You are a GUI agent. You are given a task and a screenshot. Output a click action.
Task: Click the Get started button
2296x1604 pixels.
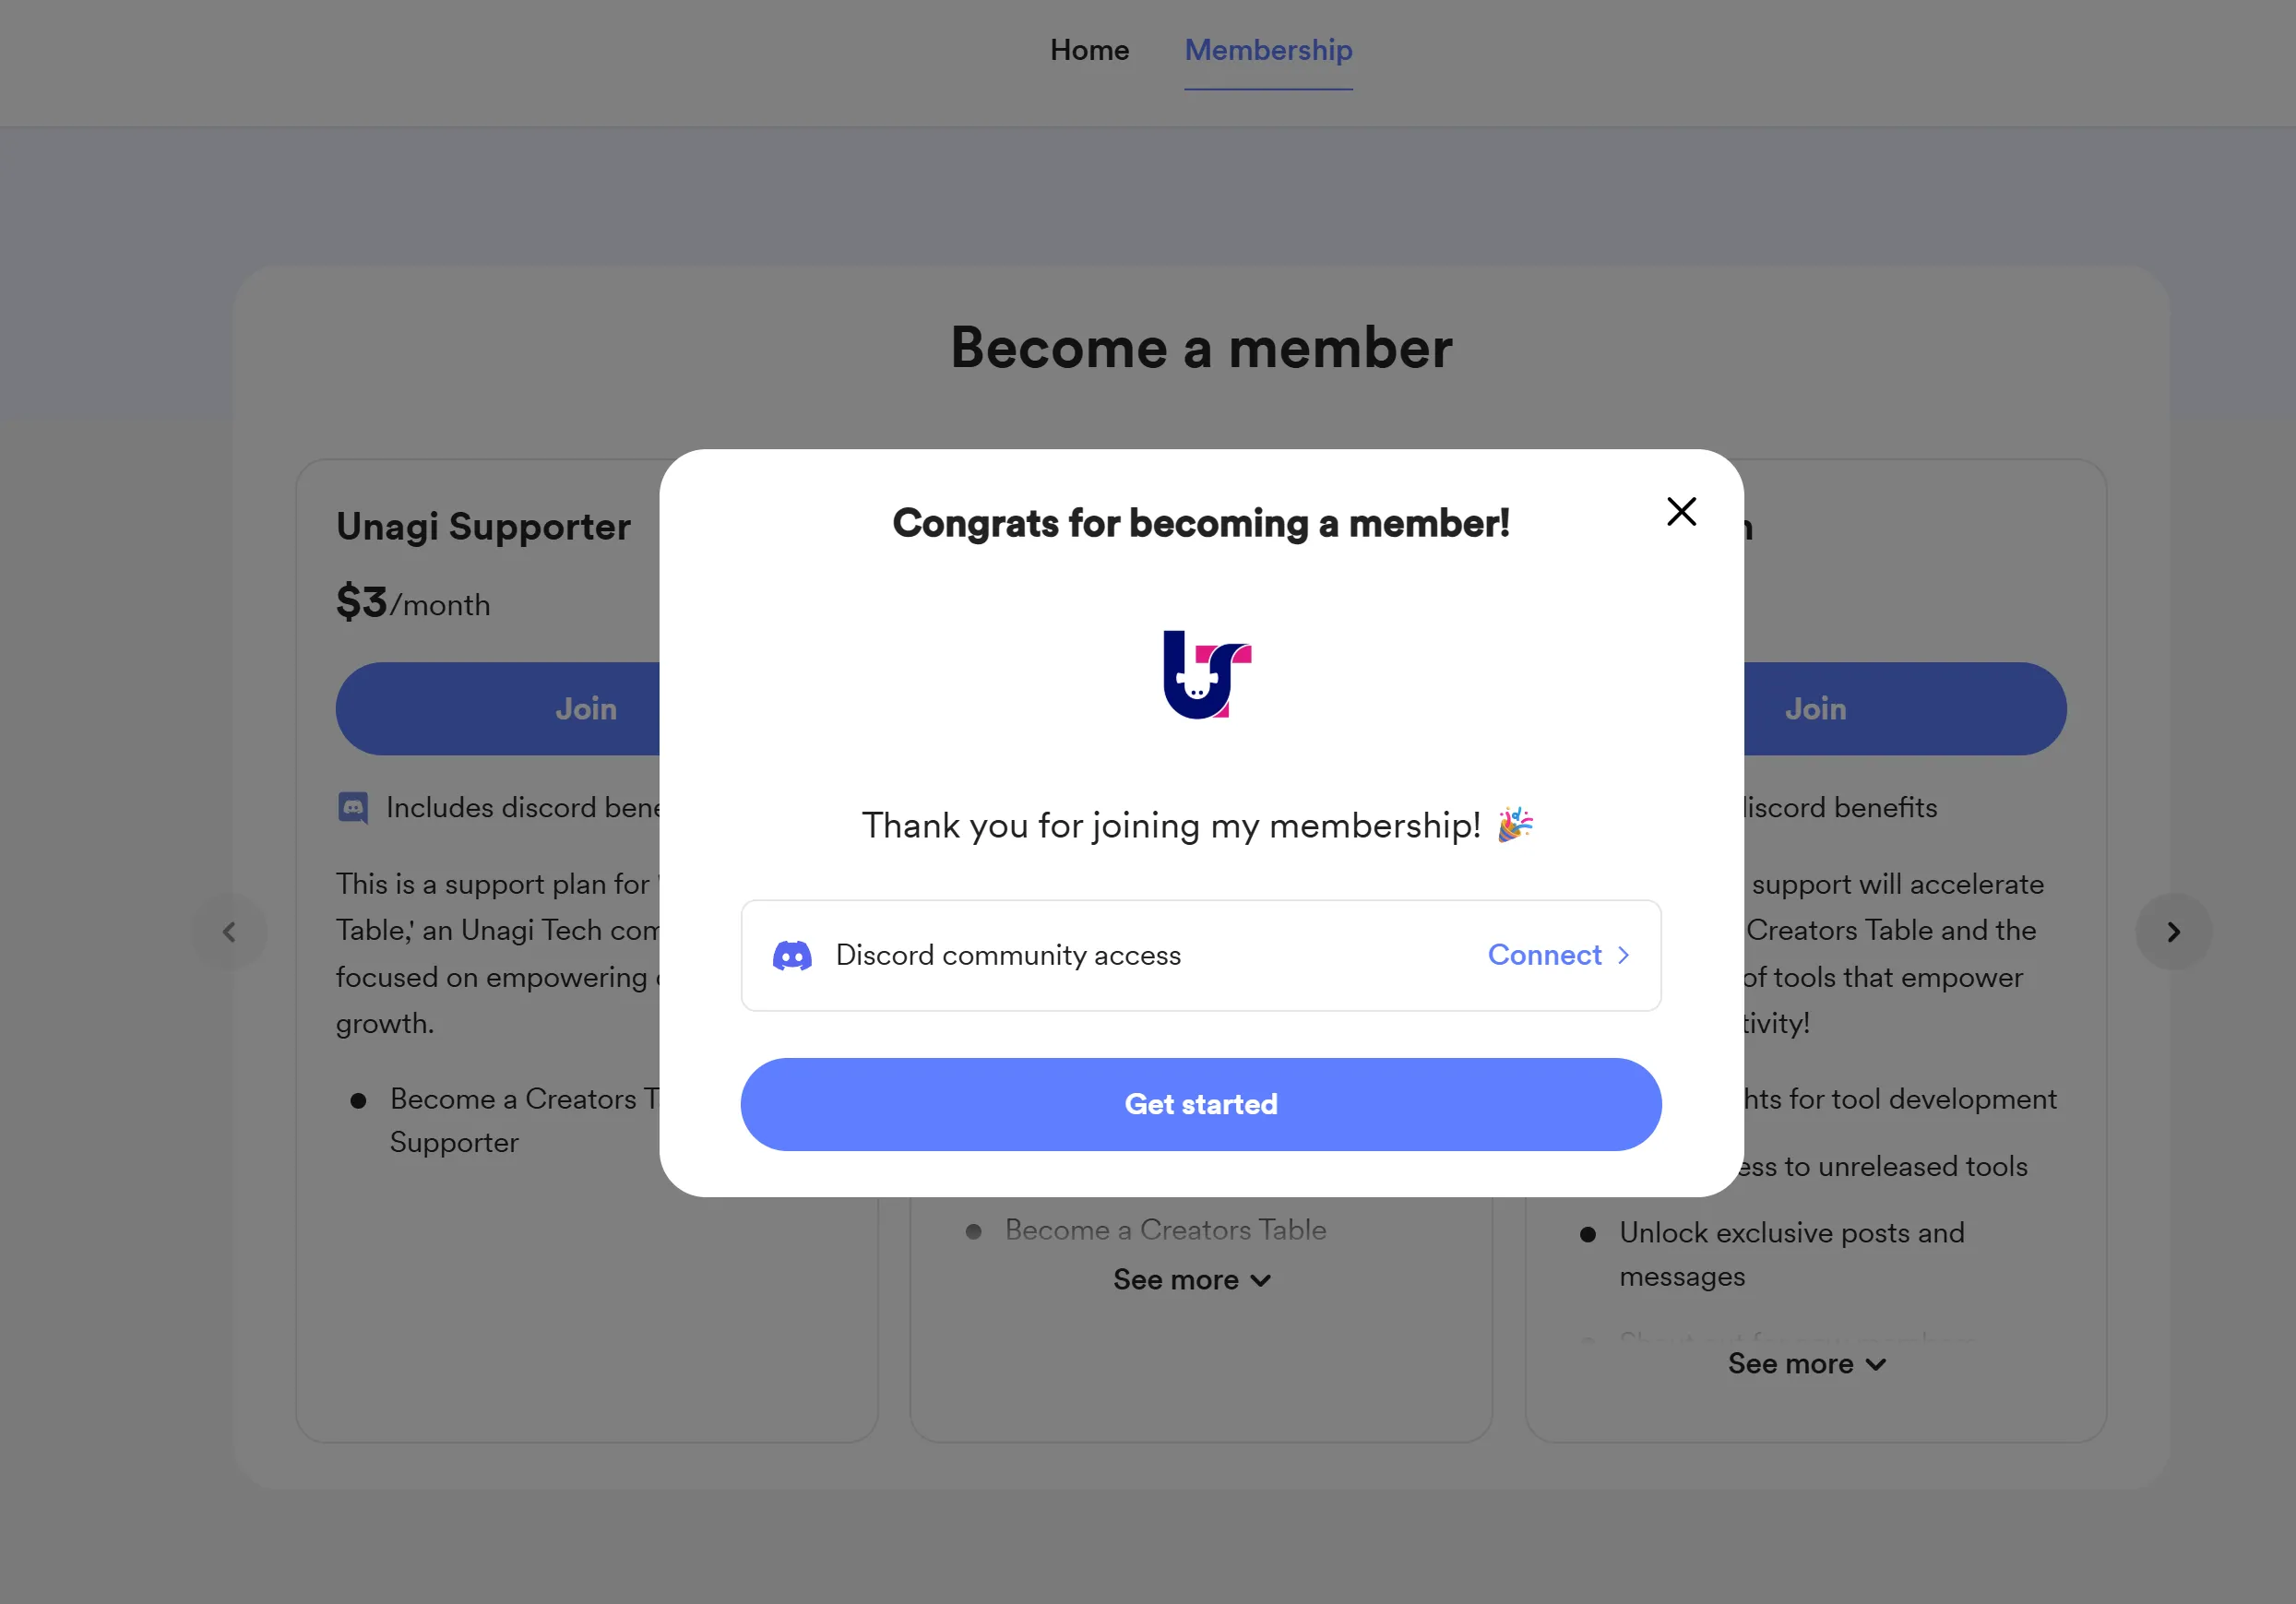click(1201, 1104)
